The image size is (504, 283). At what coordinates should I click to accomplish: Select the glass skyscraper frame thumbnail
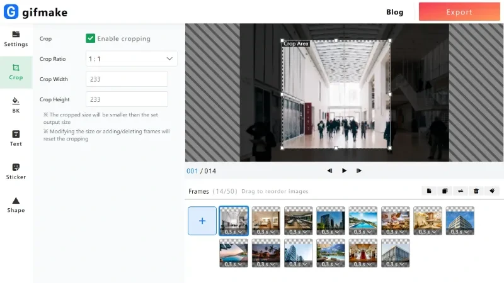(331, 221)
